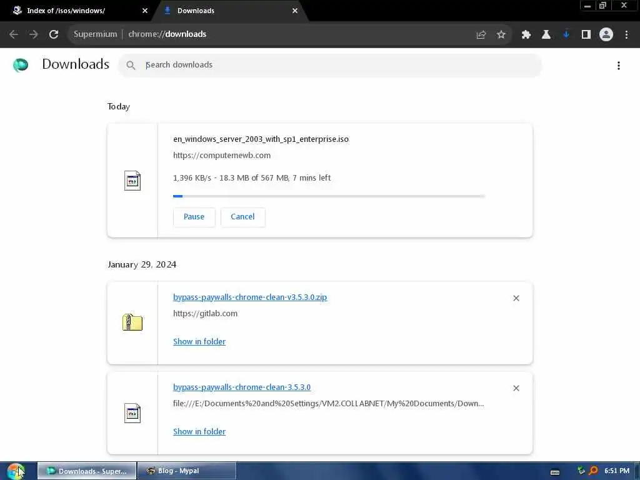This screenshot has height=480, width=640.
Task: Click the address bar chrome://downloads
Action: (167, 34)
